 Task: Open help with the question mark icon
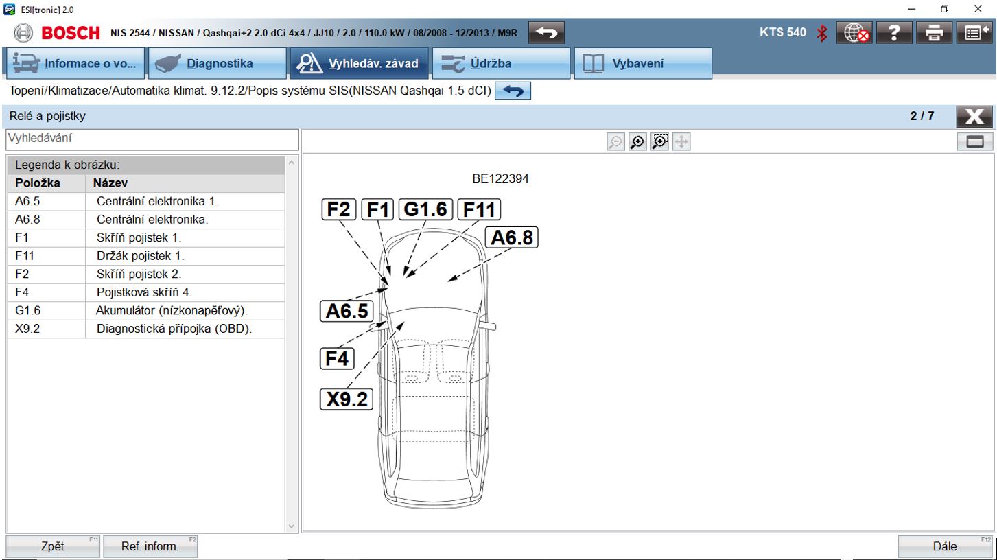point(893,33)
